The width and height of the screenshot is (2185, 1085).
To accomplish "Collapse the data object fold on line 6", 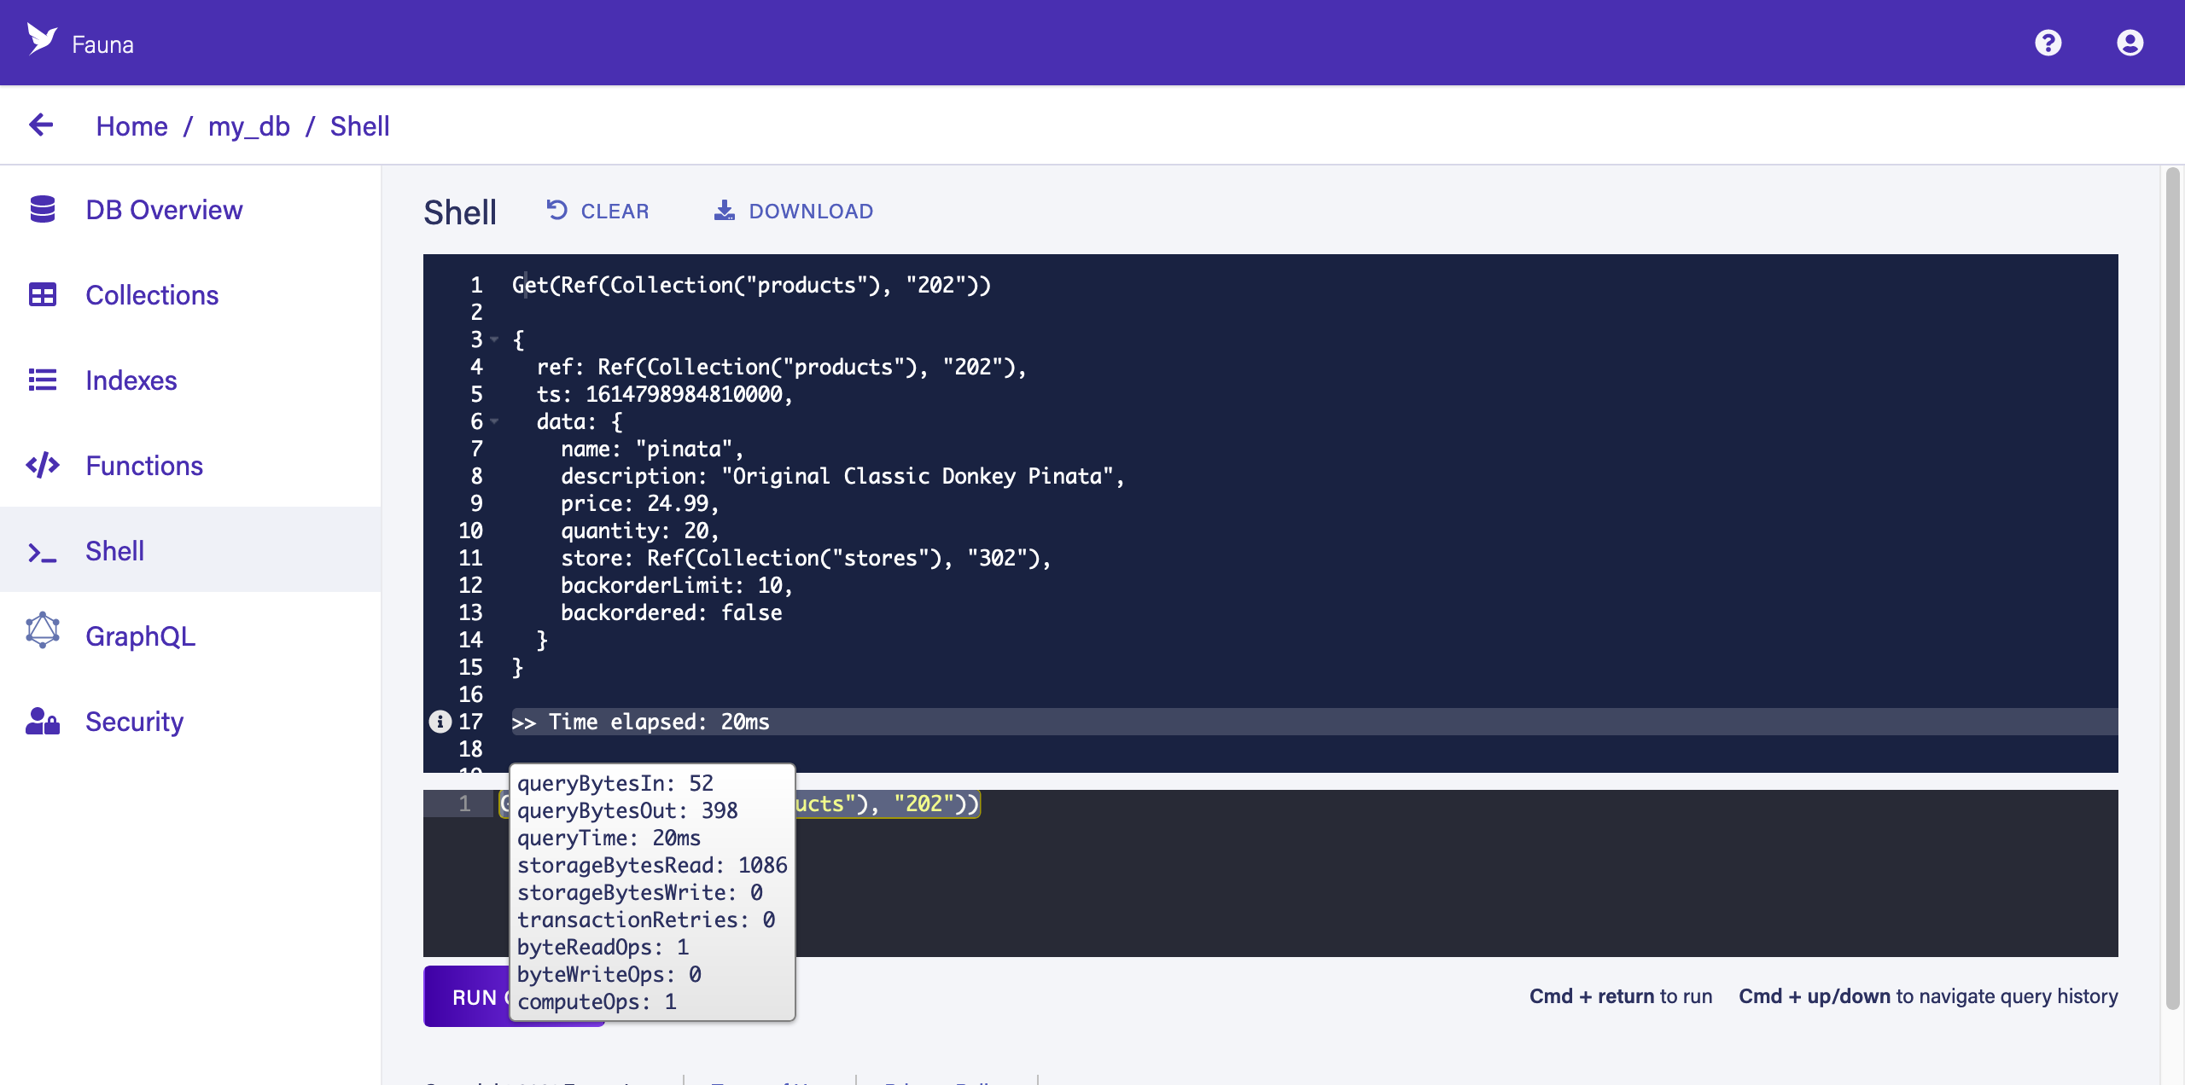I will pyautogui.click(x=495, y=421).
